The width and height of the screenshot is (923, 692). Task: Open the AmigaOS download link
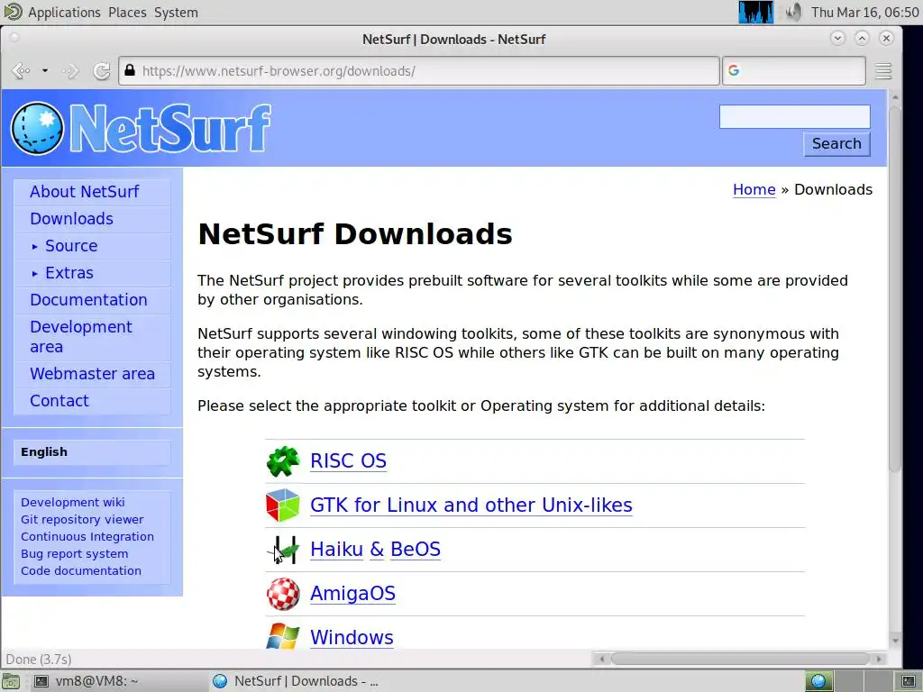(x=352, y=593)
